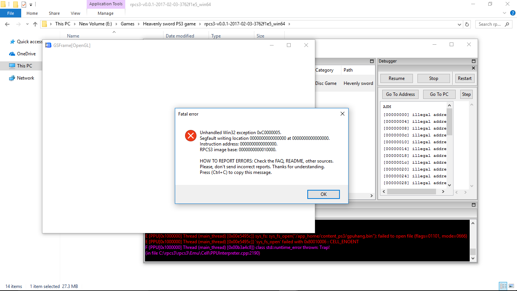Click OK in the Fatal error dialog
This screenshot has width=517, height=291.
(x=323, y=194)
